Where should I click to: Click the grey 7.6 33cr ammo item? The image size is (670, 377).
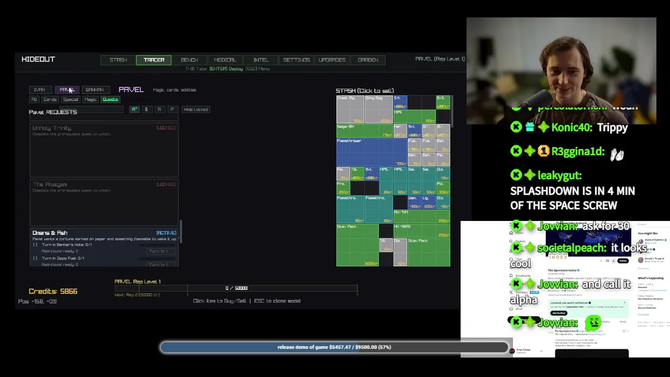(x=386, y=245)
